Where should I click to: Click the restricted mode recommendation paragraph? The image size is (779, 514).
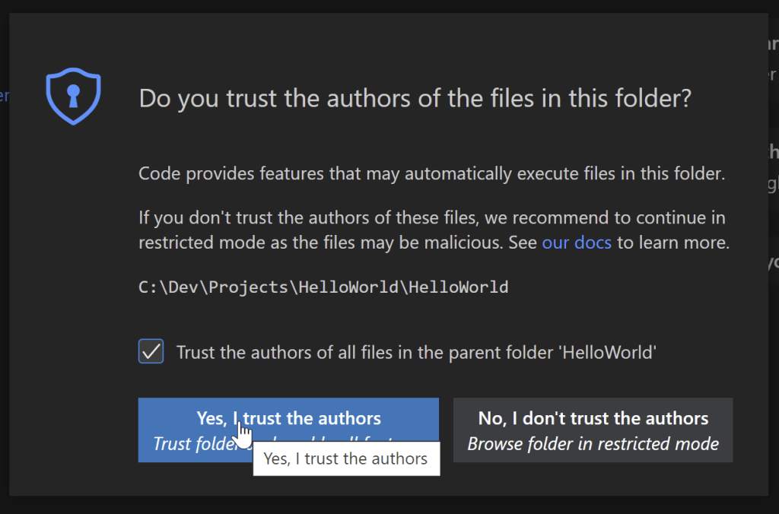(x=431, y=230)
